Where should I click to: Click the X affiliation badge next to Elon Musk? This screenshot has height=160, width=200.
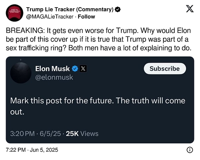tap(83, 69)
